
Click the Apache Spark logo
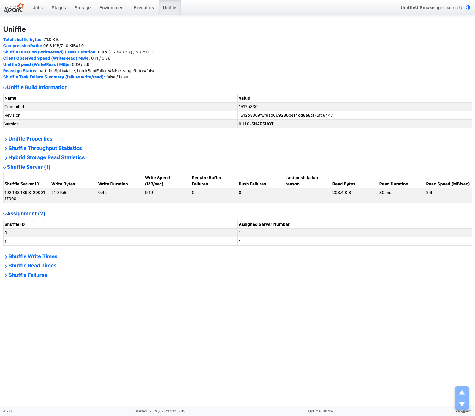point(14,7)
